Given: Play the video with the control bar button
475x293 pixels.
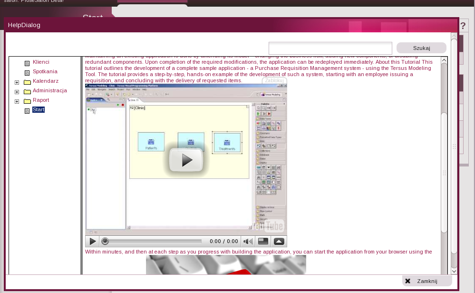Looking at the screenshot, I should 93,242.
